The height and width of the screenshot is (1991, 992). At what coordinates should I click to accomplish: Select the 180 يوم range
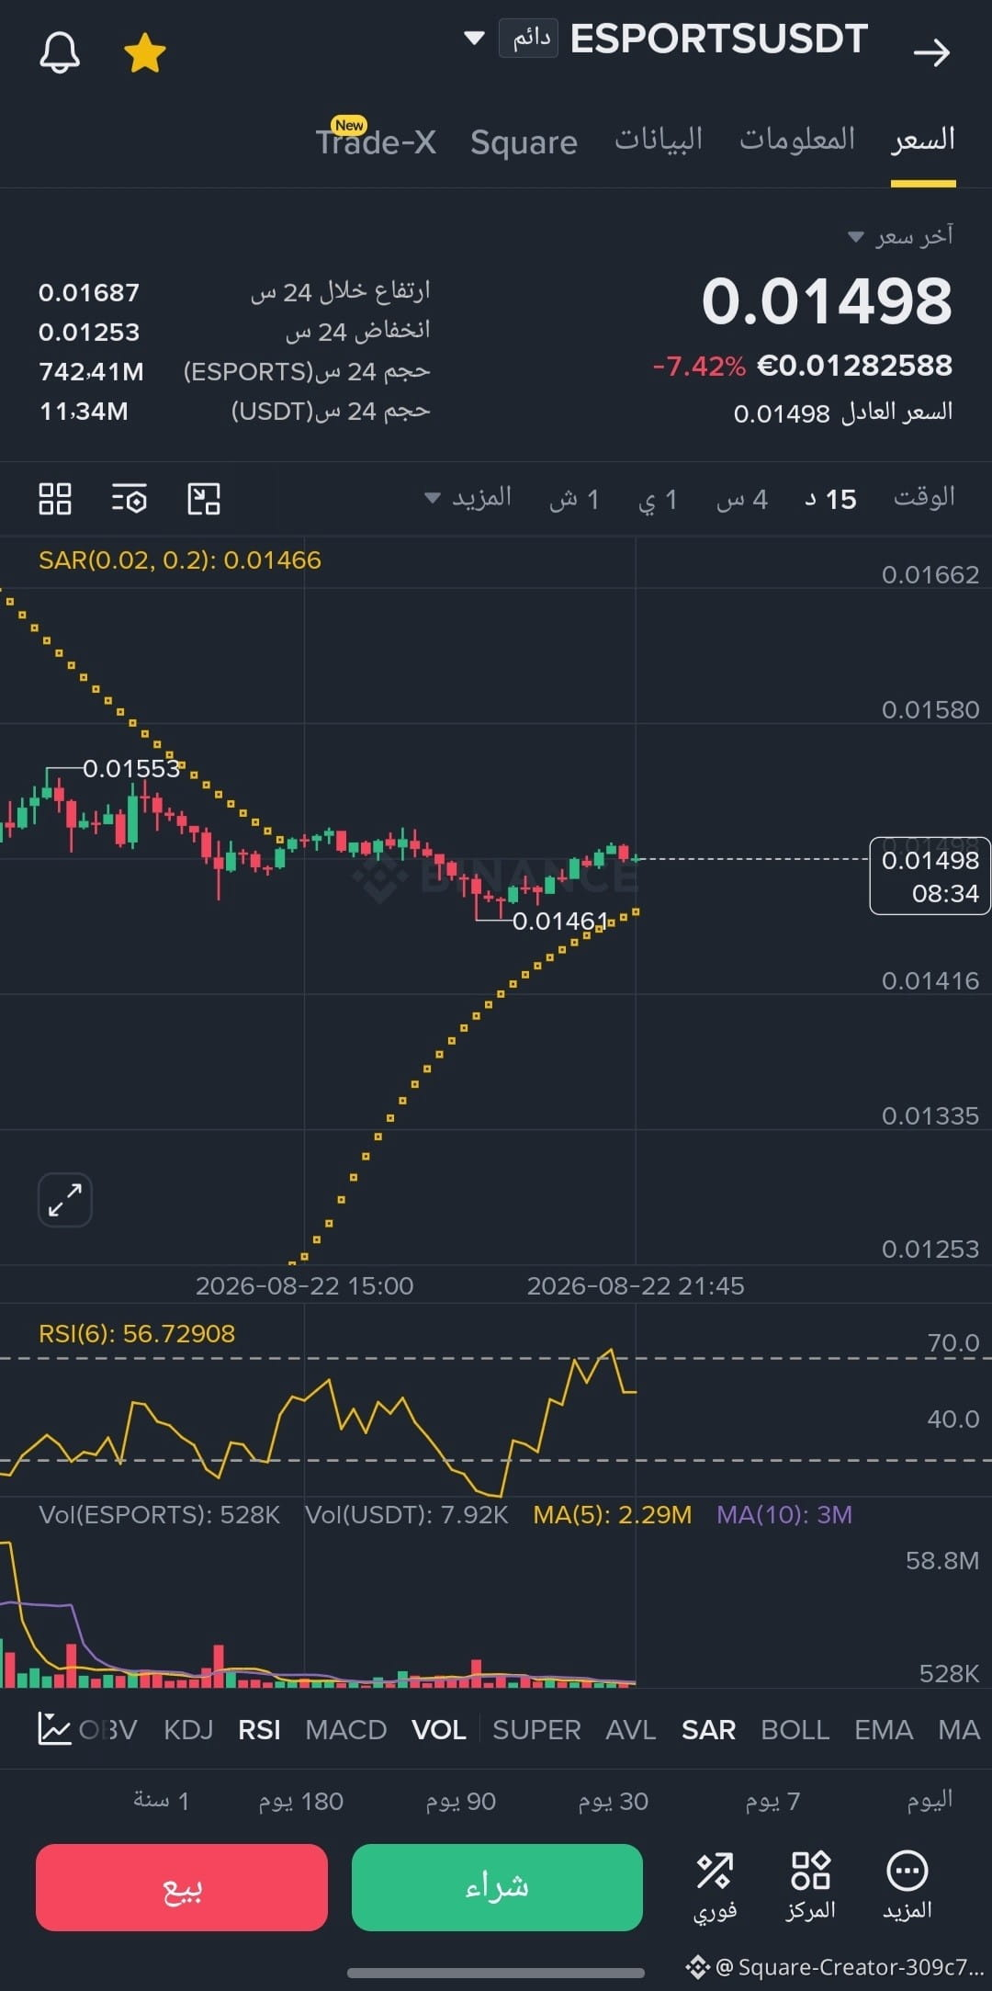(x=300, y=1801)
